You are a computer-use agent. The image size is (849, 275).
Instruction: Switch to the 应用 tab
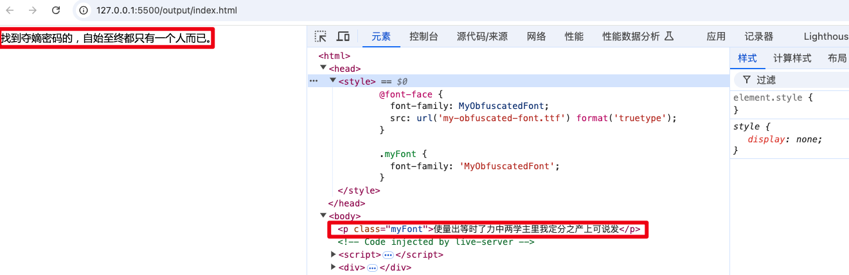(x=716, y=37)
